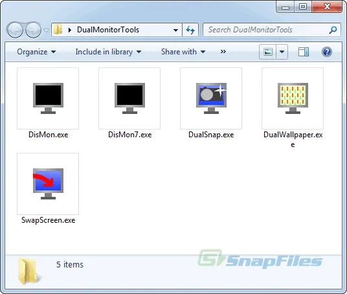Click the DisMon7.exe file name

click(x=130, y=135)
